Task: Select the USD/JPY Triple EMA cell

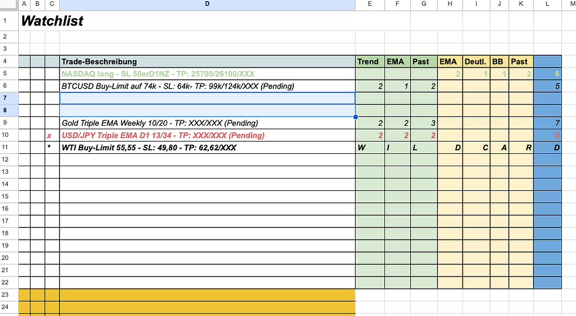Action: (207, 135)
